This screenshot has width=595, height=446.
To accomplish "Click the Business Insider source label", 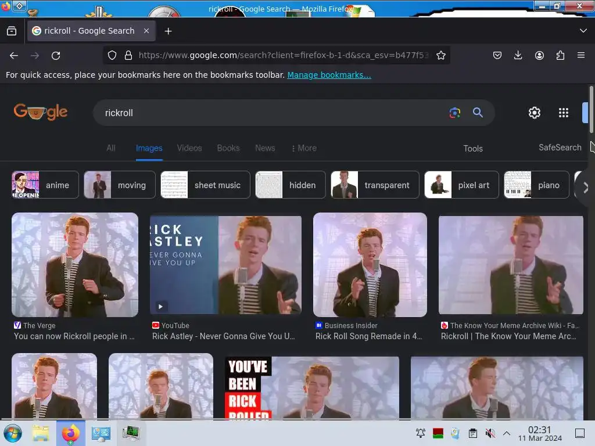I will pos(351,325).
